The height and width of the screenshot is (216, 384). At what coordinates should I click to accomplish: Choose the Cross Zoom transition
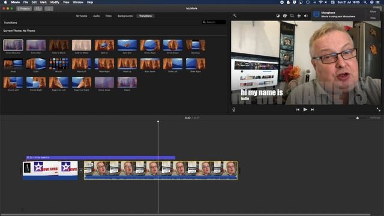pos(104,83)
